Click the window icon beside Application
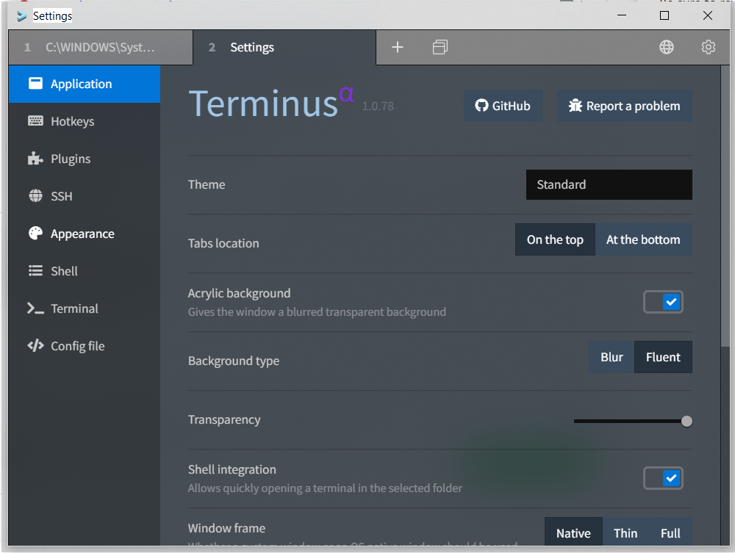 point(35,83)
